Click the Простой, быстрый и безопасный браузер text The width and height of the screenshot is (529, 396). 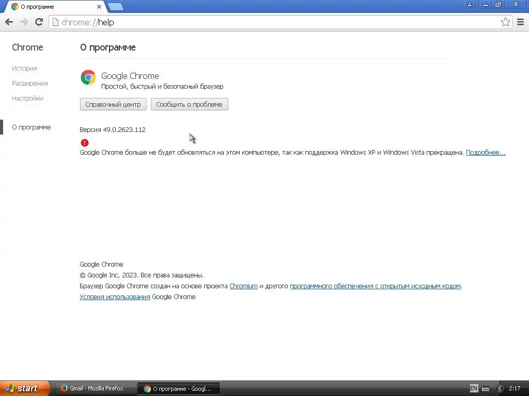[x=162, y=87]
